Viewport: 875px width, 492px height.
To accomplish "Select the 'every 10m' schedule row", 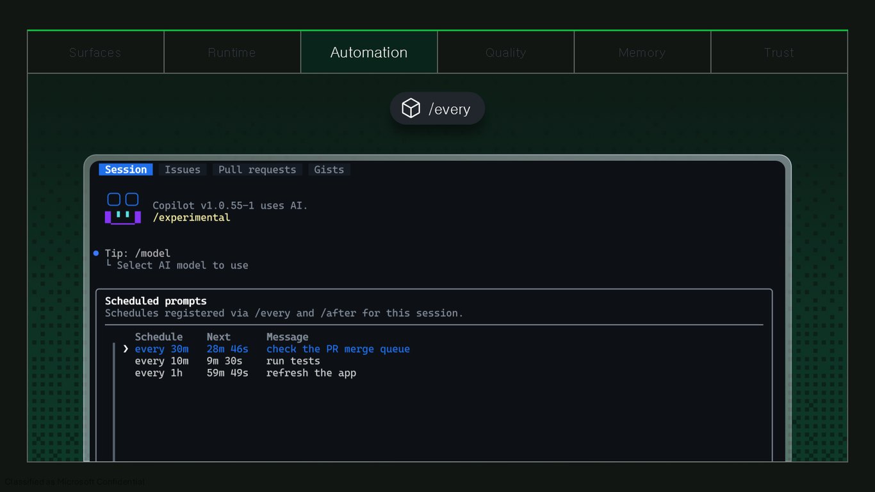I will pos(227,361).
